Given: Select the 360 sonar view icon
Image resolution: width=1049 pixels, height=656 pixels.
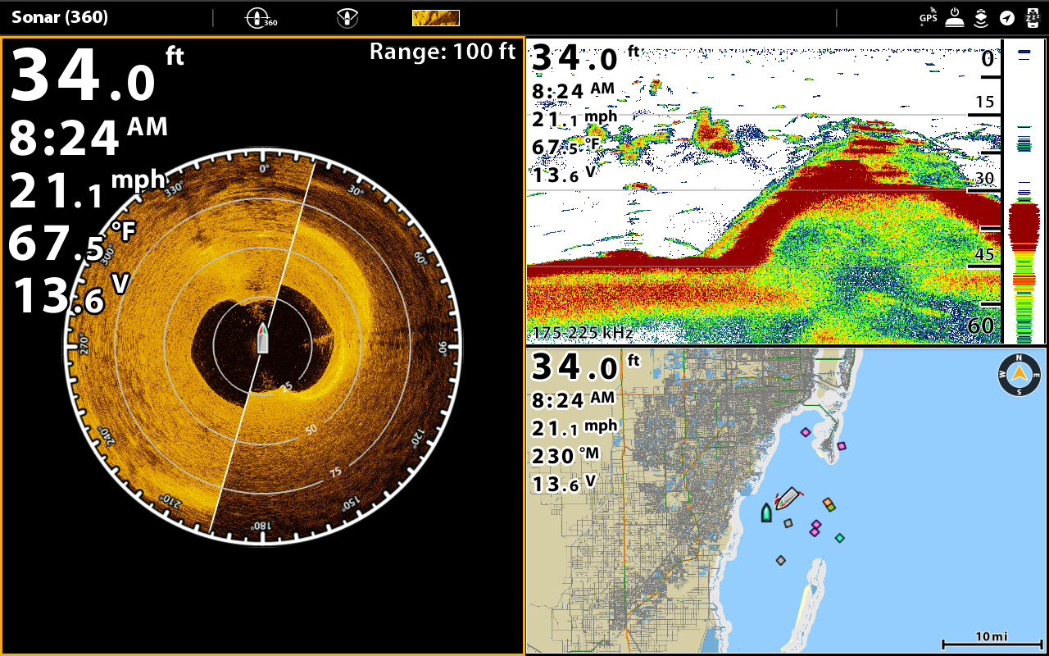Looking at the screenshot, I should 261,17.
